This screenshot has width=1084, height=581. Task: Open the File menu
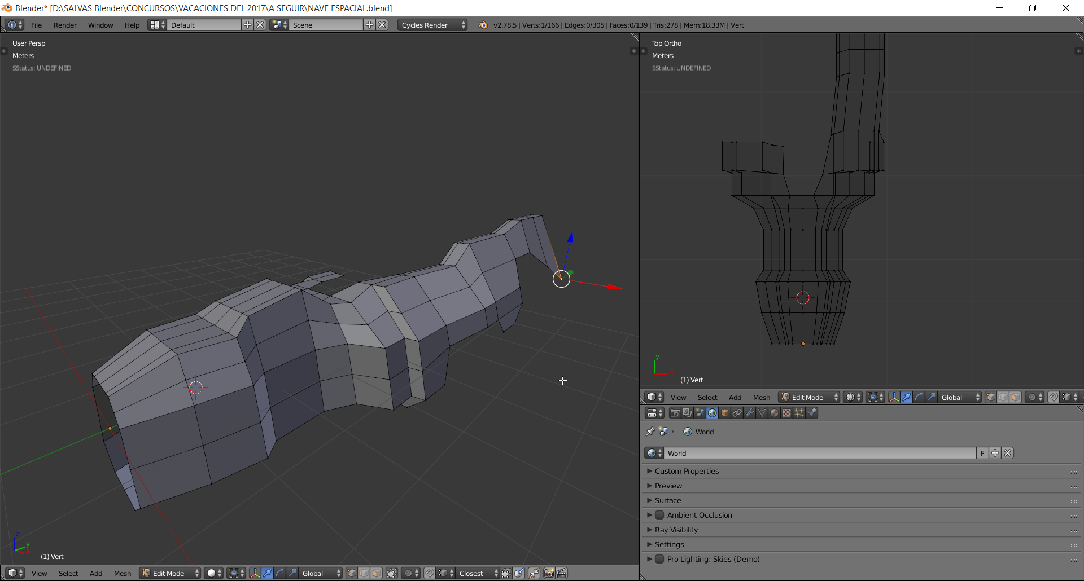tap(36, 25)
